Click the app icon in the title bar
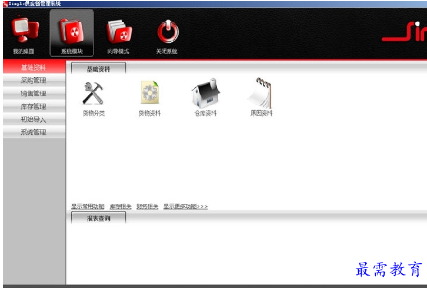Screen dimensions: 427x288 [x=5, y=4]
